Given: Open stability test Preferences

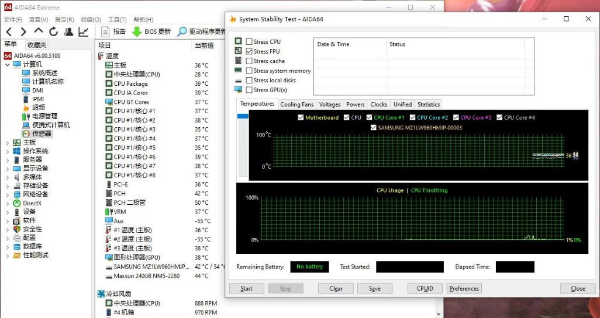Looking at the screenshot, I should pos(464,289).
